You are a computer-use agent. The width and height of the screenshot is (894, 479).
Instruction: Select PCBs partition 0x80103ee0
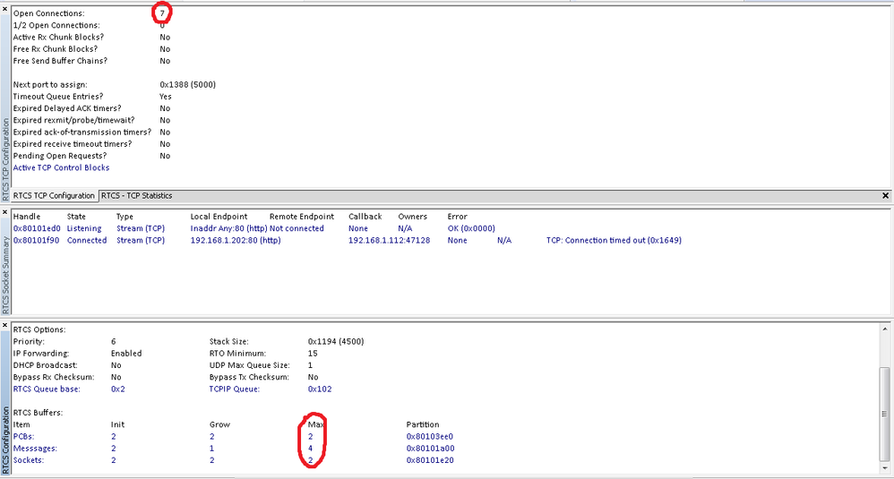[x=430, y=436]
